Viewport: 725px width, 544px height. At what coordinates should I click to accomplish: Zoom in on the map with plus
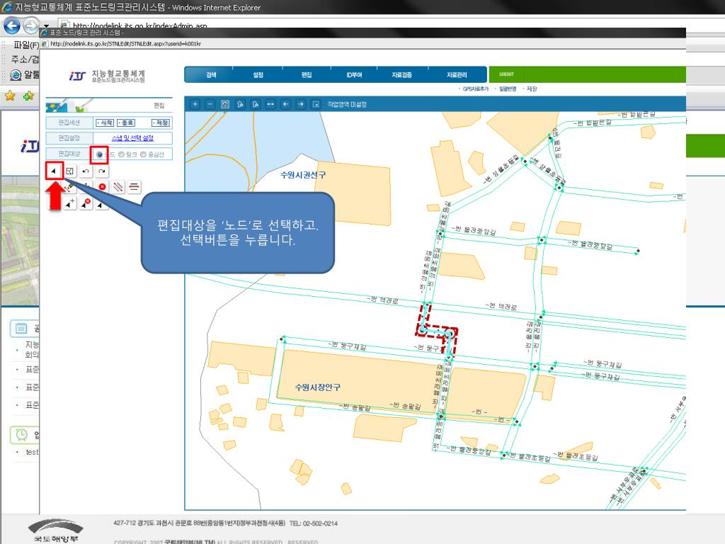tap(195, 104)
